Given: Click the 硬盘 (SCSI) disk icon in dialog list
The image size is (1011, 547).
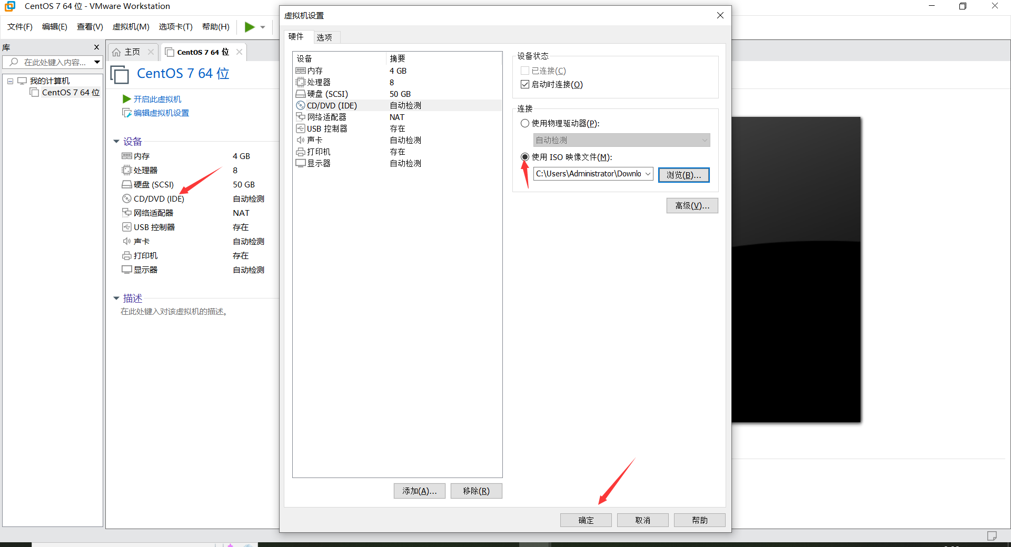Looking at the screenshot, I should tap(301, 94).
